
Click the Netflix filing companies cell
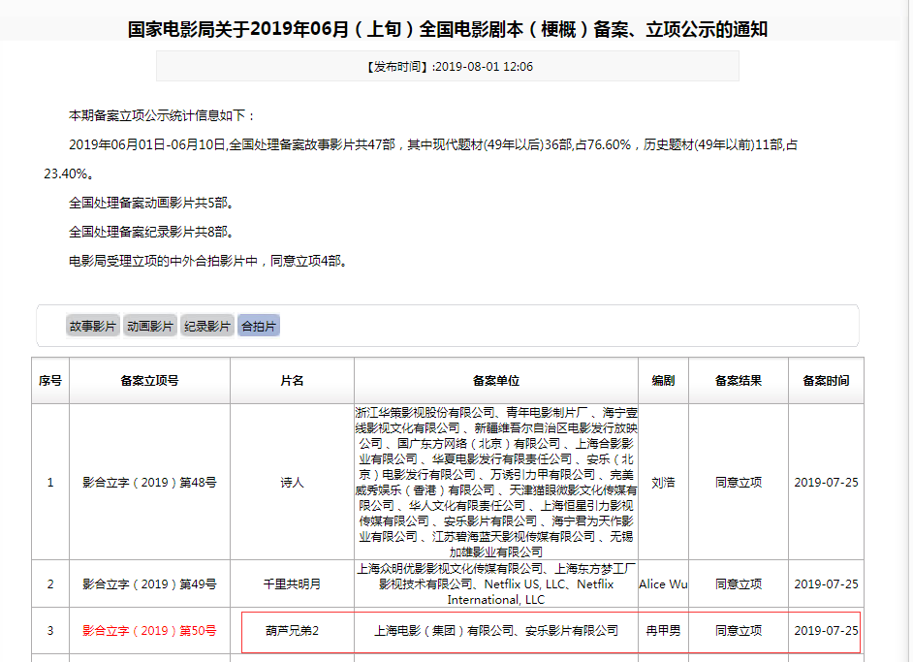[x=496, y=584]
